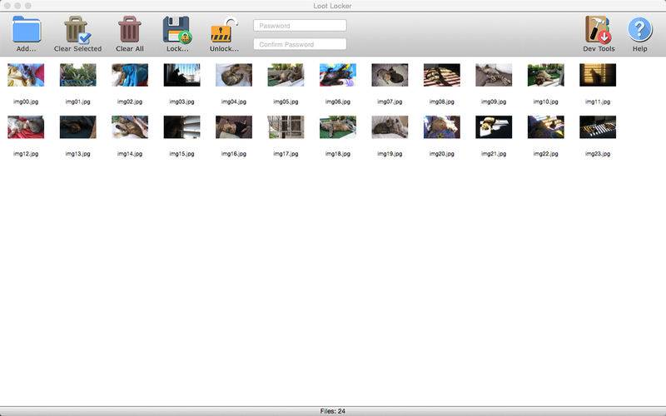
Task: Open the Lock floppy disk tool
Action: tap(177, 30)
